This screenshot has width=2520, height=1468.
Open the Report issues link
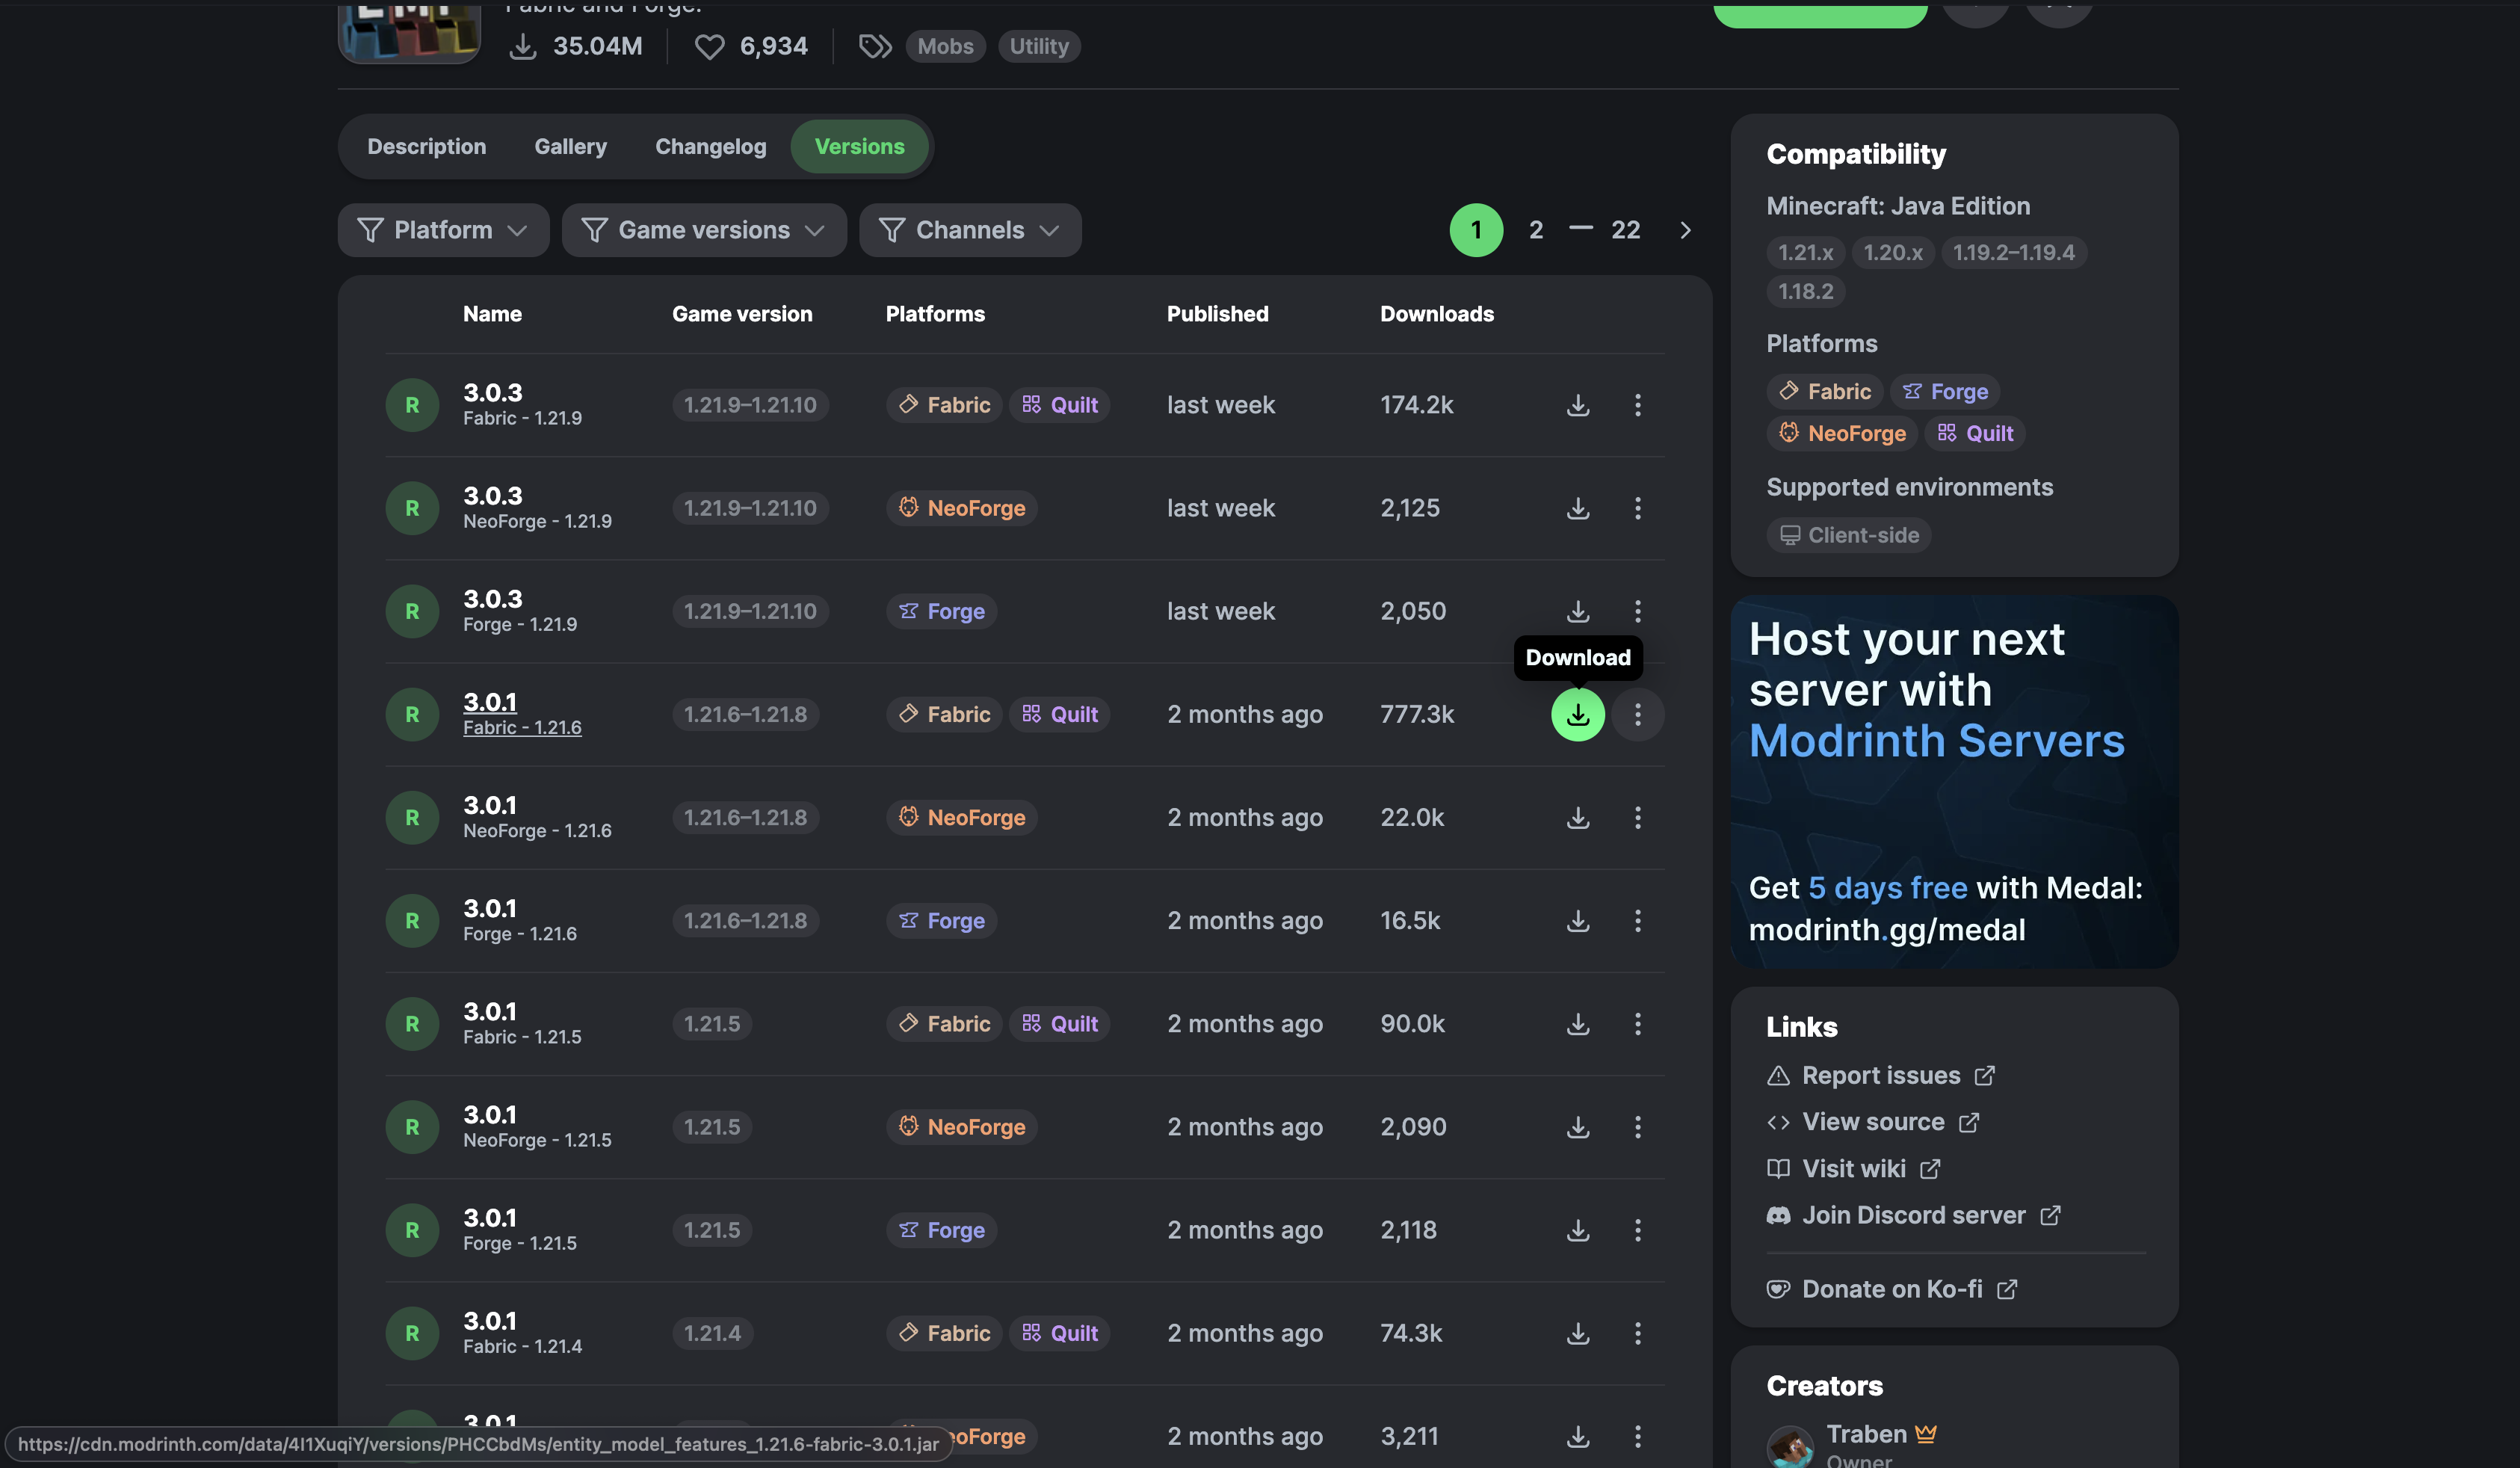[1880, 1076]
